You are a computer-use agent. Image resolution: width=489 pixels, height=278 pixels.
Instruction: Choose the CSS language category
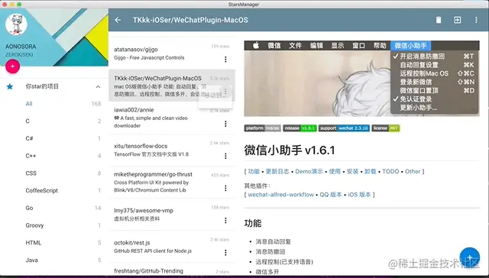(54, 173)
